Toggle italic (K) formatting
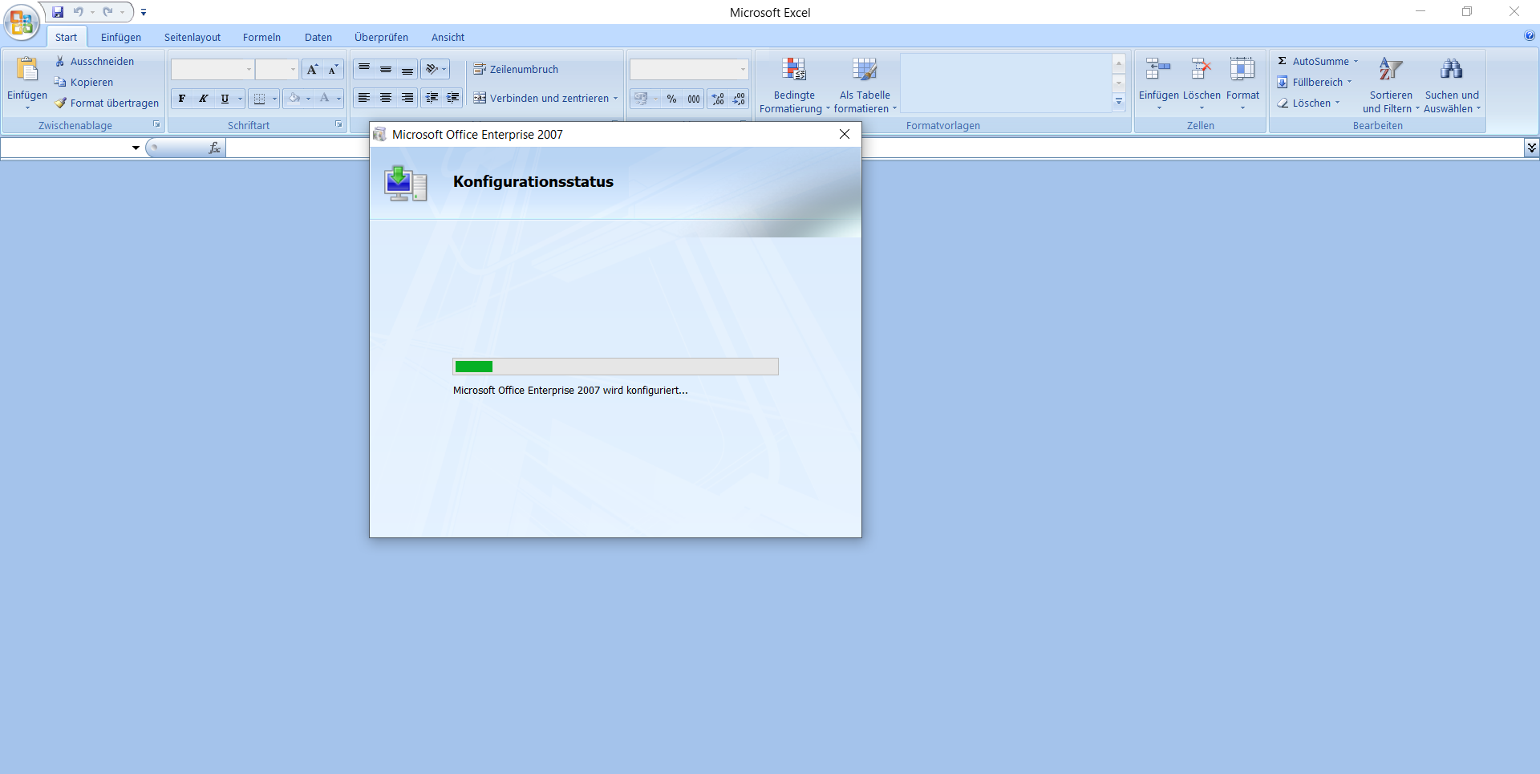 coord(204,99)
